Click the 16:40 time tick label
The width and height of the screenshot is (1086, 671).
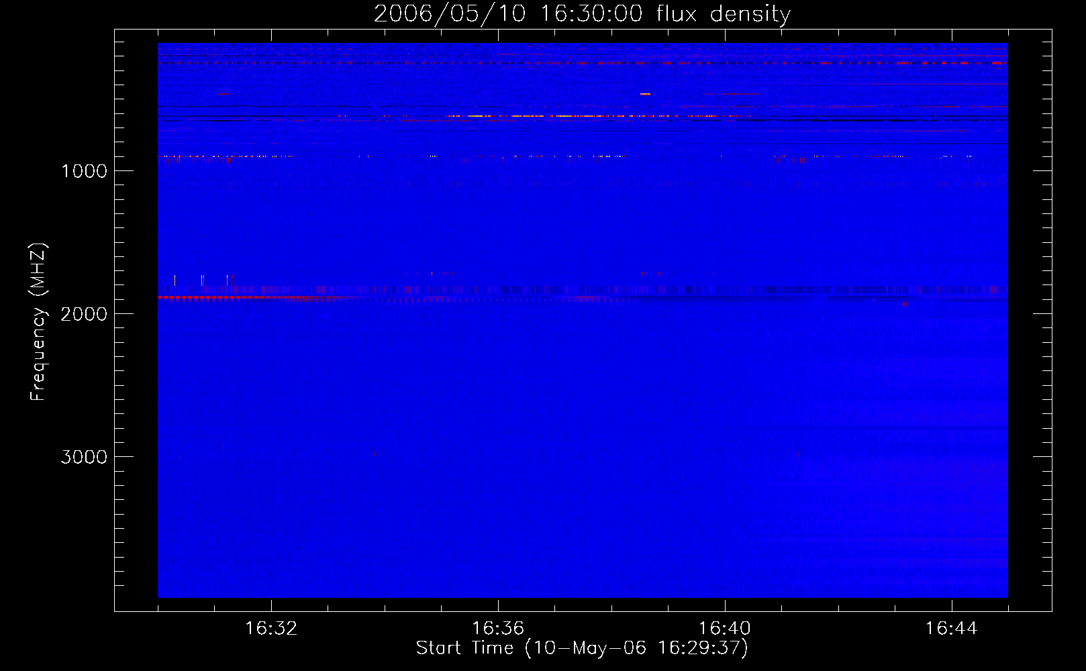coord(725,629)
